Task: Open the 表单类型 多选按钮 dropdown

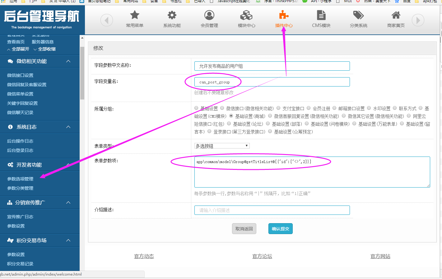Action: 222,146
